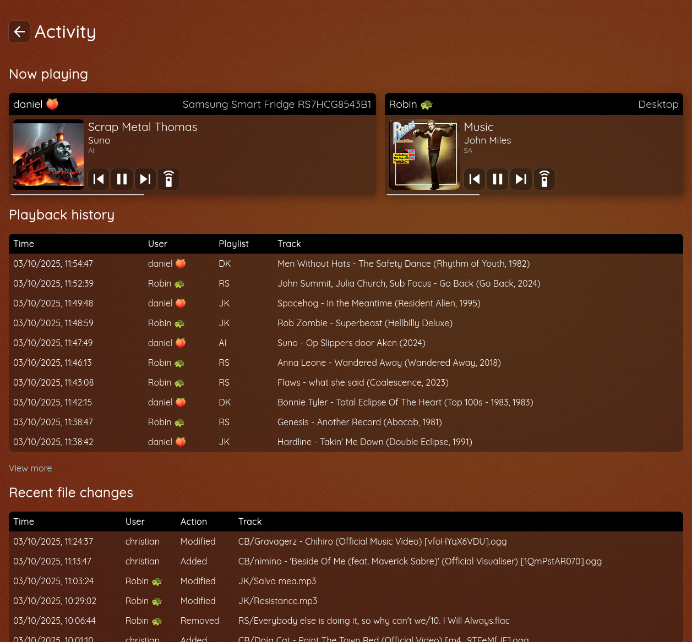
Task: Click the Total Eclipse Of The Heart track
Action: coord(405,403)
